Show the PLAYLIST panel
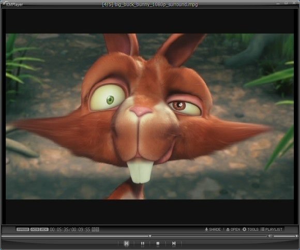Viewport: 300px width, 250px height. click(272, 229)
